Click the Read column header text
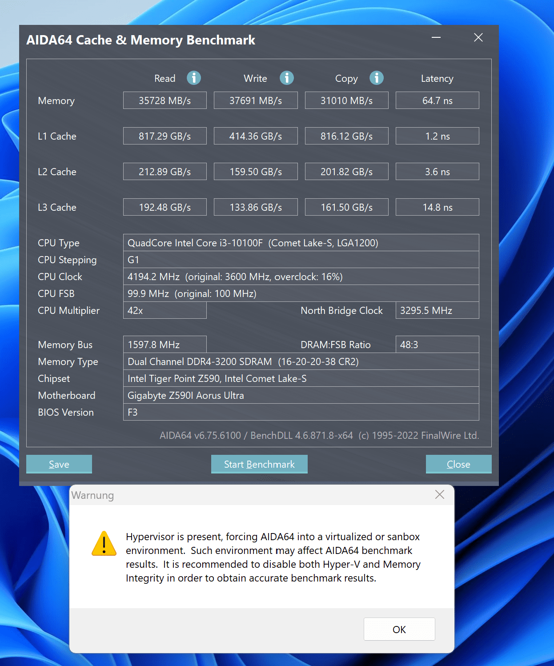 coord(165,78)
